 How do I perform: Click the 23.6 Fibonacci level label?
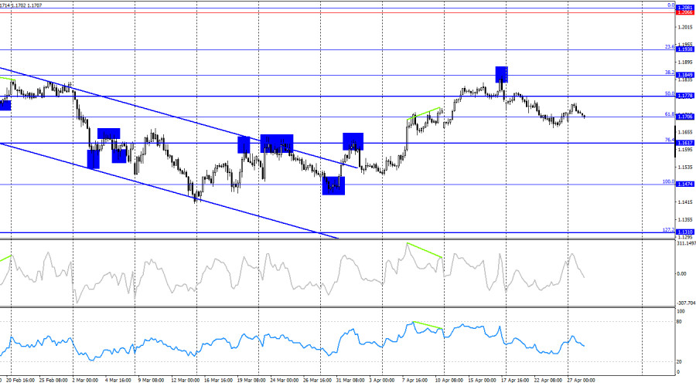click(670, 46)
